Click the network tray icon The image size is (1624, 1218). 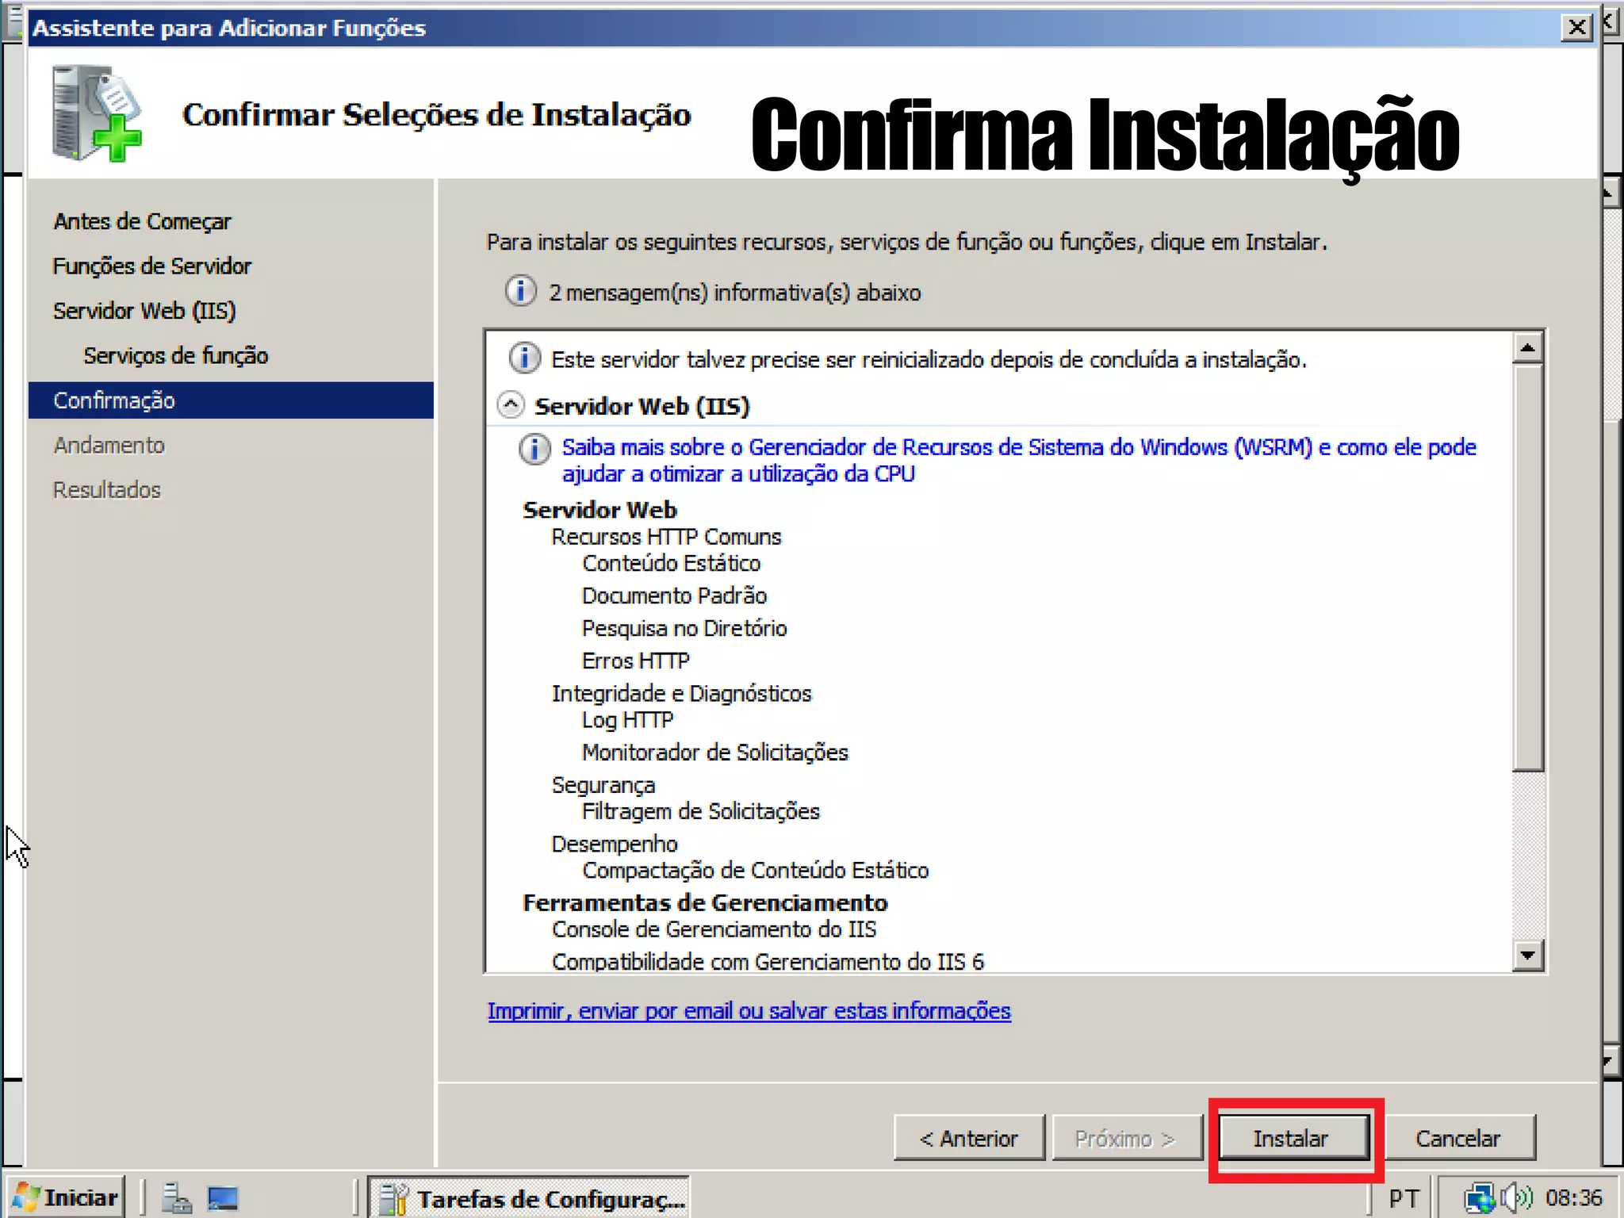(1480, 1198)
